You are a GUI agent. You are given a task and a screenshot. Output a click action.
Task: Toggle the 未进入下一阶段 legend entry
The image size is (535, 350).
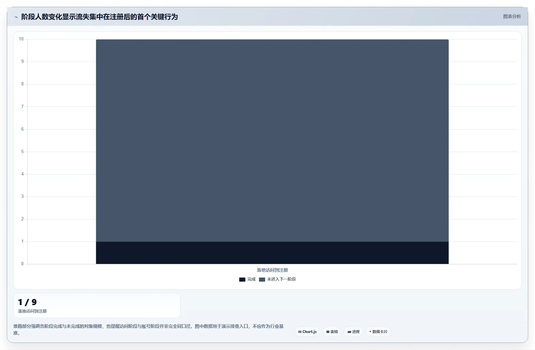coord(277,279)
